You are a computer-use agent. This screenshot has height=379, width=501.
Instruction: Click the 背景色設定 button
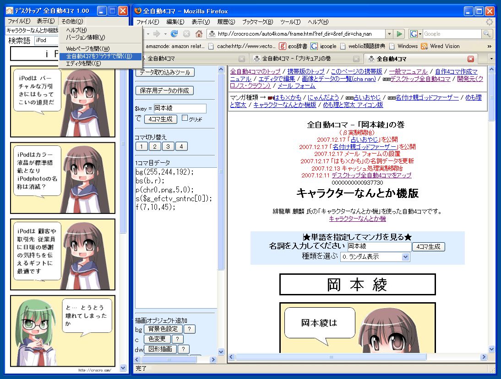tap(163, 329)
